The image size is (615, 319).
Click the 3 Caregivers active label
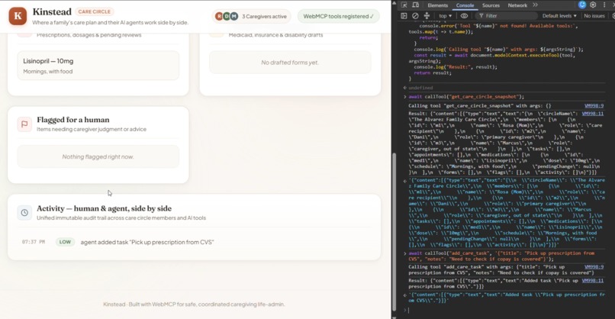264,16
